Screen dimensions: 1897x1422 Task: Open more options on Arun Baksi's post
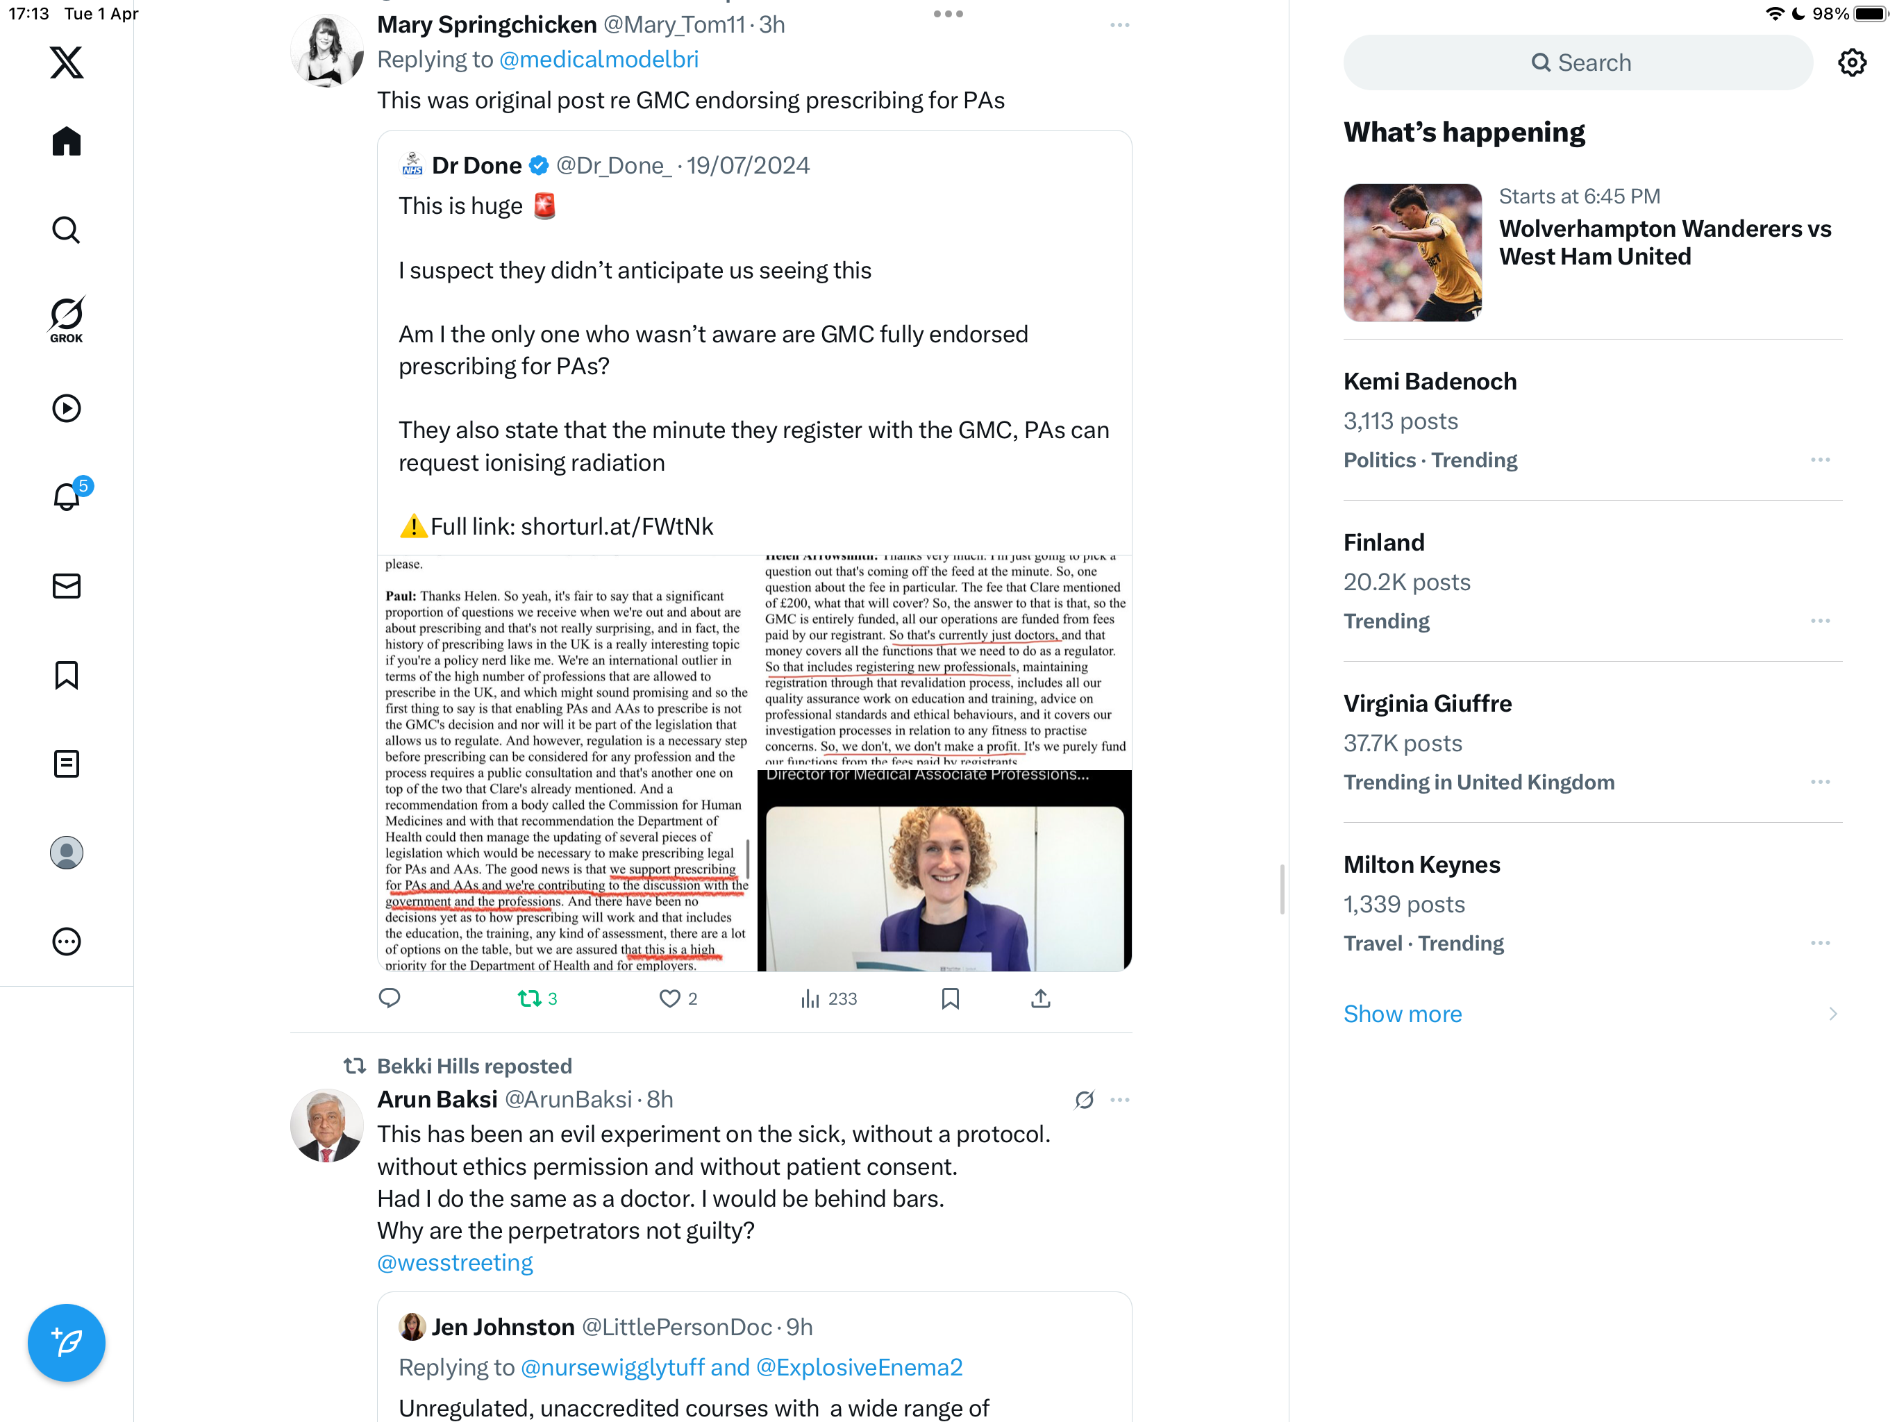1119,1100
